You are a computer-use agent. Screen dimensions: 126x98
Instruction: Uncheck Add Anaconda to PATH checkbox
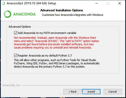[x=16, y=33]
